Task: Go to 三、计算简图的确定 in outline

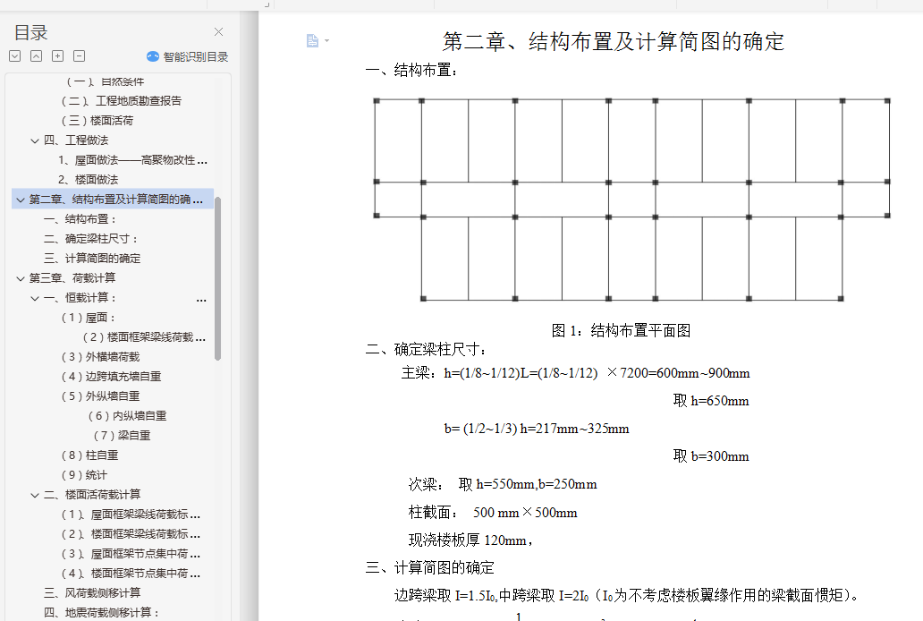Action: tap(92, 258)
